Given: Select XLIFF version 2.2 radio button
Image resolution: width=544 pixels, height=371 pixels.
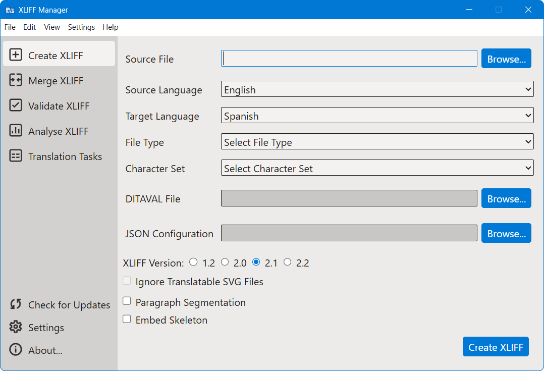Looking at the screenshot, I should (x=287, y=262).
